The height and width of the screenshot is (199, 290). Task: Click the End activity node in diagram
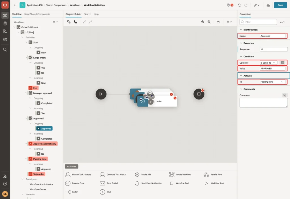[x=199, y=94]
